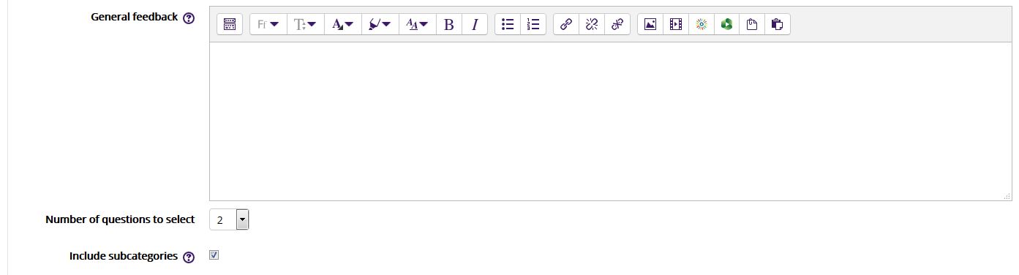Open the background highlight color dropdown
The height and width of the screenshot is (275, 1019).
[x=380, y=24]
